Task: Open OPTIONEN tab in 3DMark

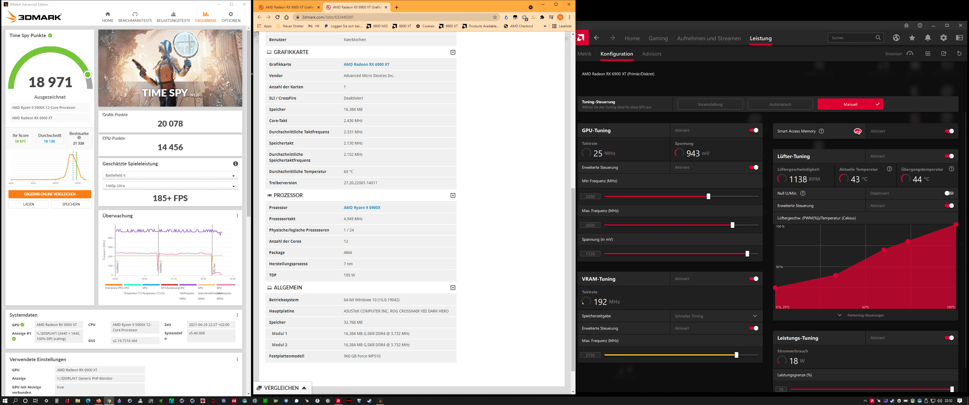Action: click(x=231, y=17)
